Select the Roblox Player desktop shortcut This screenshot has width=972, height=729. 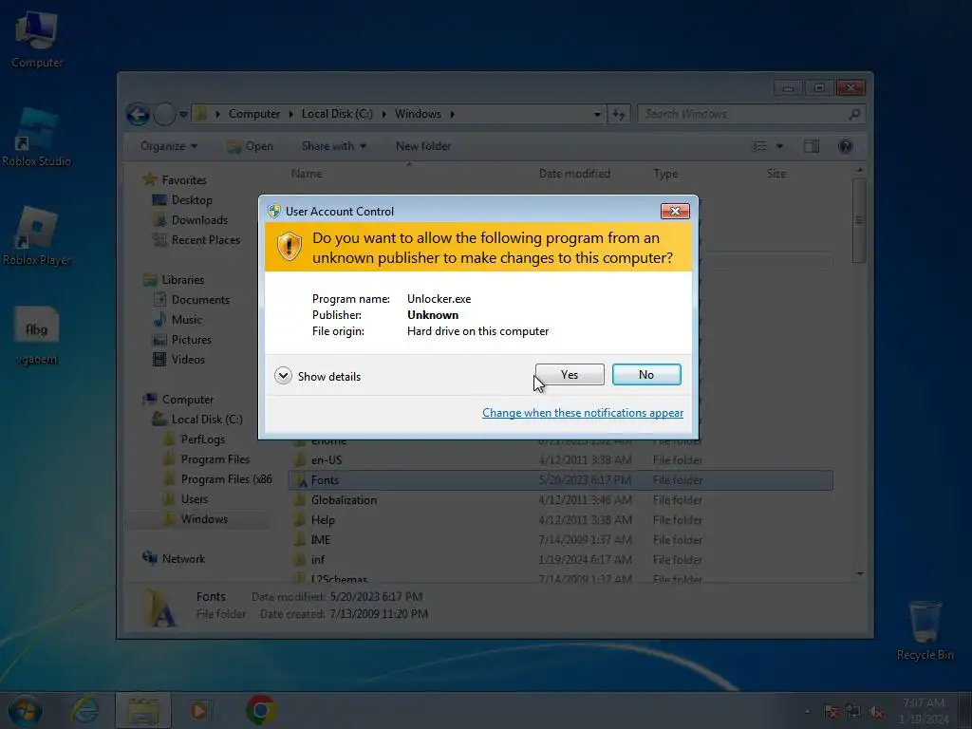37,236
